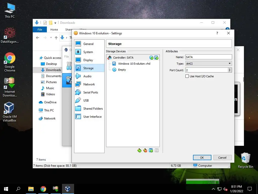
Task: Increase the Port Count with up arrow
Action: [230, 69]
